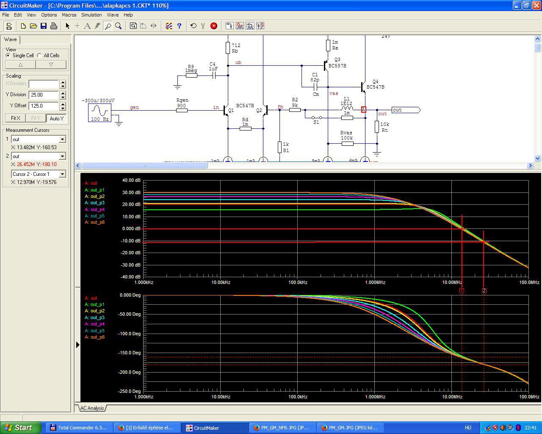Select the magnifier Zoom tool
This screenshot has height=434, width=542.
[119, 26]
